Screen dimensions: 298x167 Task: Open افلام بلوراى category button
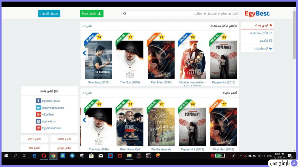click(x=64, y=148)
